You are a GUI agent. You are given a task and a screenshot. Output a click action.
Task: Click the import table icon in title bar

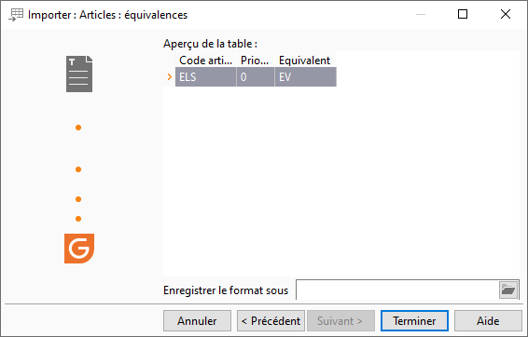tap(16, 15)
